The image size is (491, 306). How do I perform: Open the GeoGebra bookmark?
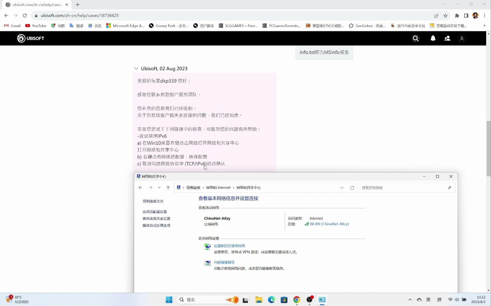tap(367, 26)
